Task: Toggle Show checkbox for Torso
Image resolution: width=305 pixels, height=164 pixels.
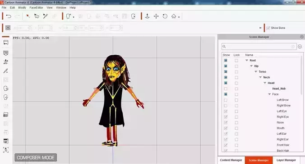Action: 226,71
